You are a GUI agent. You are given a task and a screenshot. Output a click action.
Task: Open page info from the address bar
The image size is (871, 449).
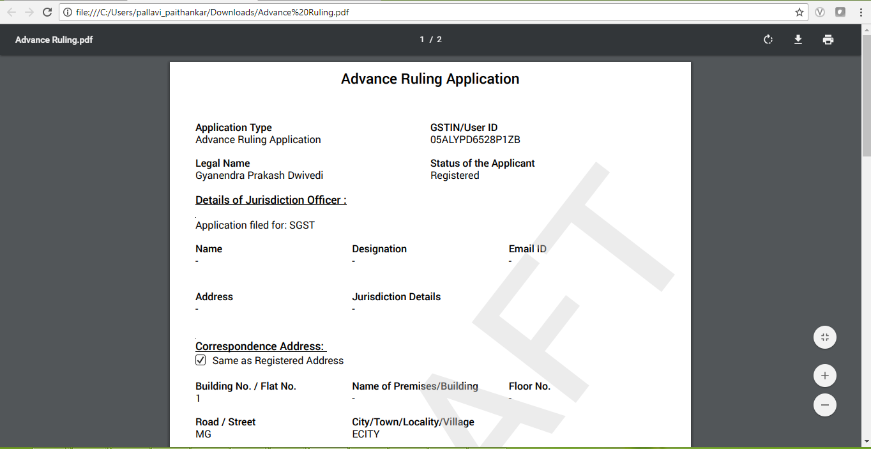pyautogui.click(x=69, y=11)
